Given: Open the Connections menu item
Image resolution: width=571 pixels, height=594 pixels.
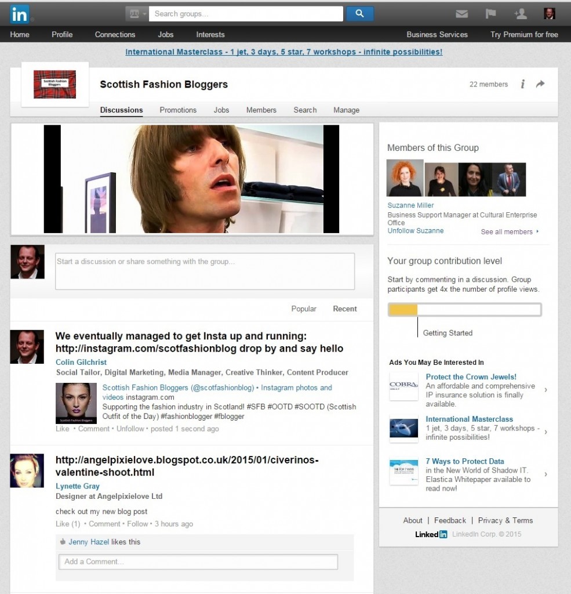Looking at the screenshot, I should 115,34.
